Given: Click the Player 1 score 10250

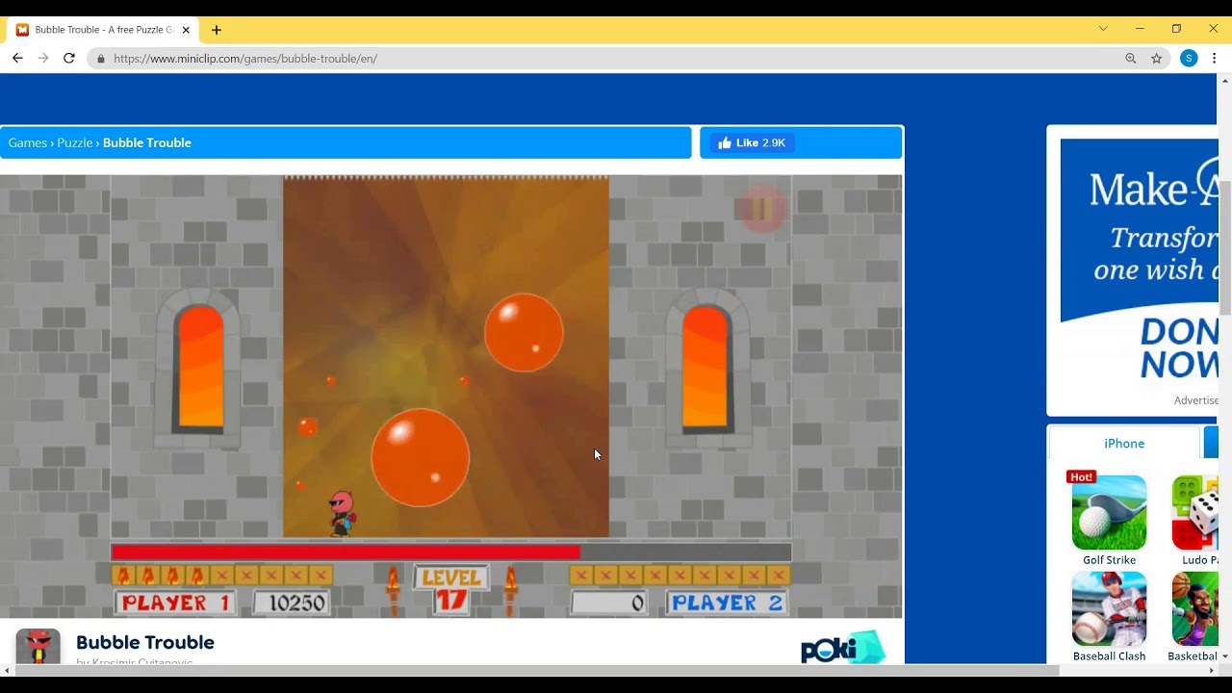Looking at the screenshot, I should pyautogui.click(x=294, y=603).
